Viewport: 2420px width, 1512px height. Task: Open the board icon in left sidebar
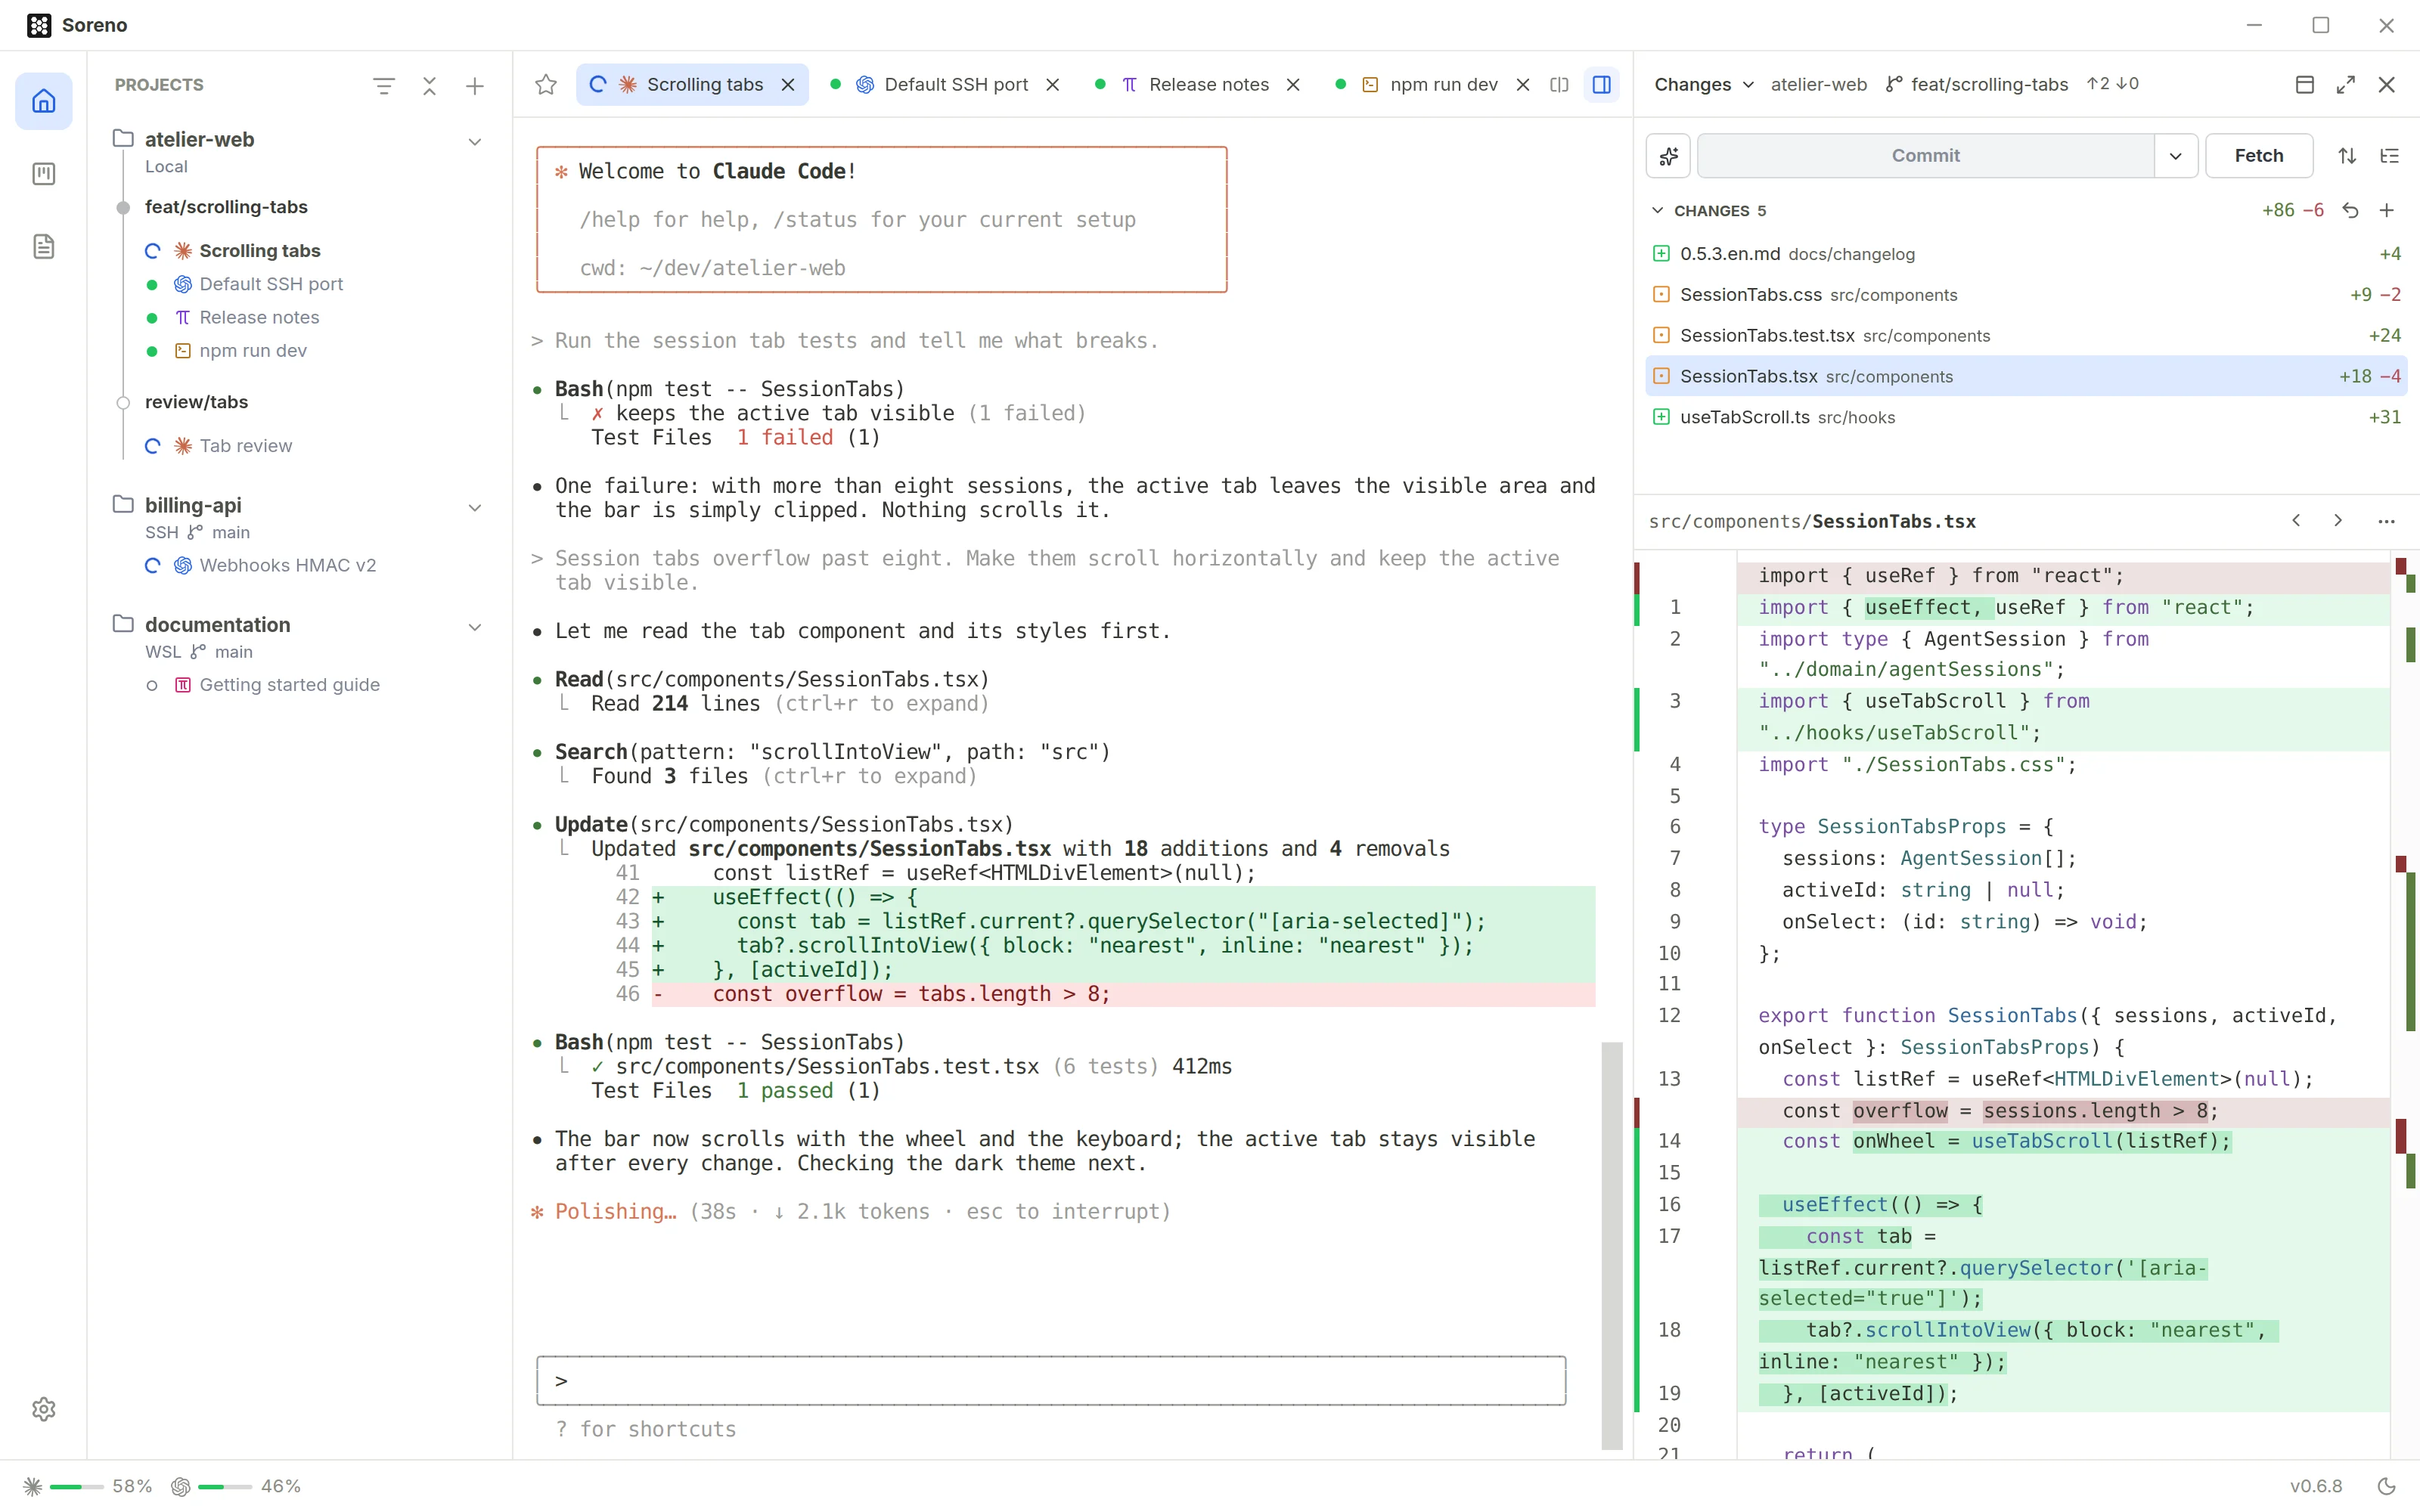pyautogui.click(x=43, y=174)
